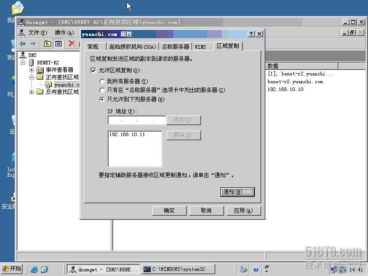The image size is (368, 276).
Task: Click the taskbar blue help icon
Action: pos(256,269)
